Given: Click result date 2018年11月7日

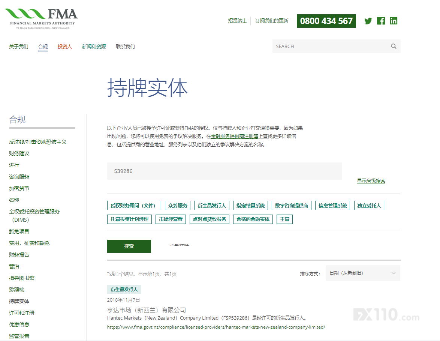Looking at the screenshot, I should (123, 300).
